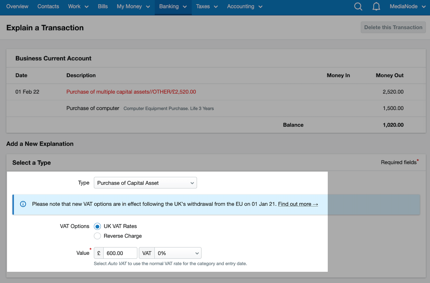
Task: Go to the Contacts section
Action: tap(48, 6)
